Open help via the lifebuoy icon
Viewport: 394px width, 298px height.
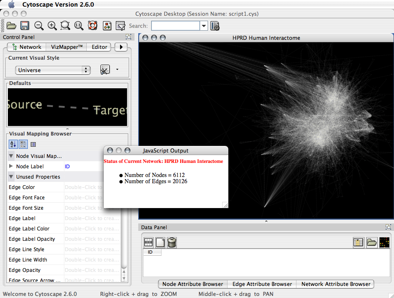click(x=93, y=26)
